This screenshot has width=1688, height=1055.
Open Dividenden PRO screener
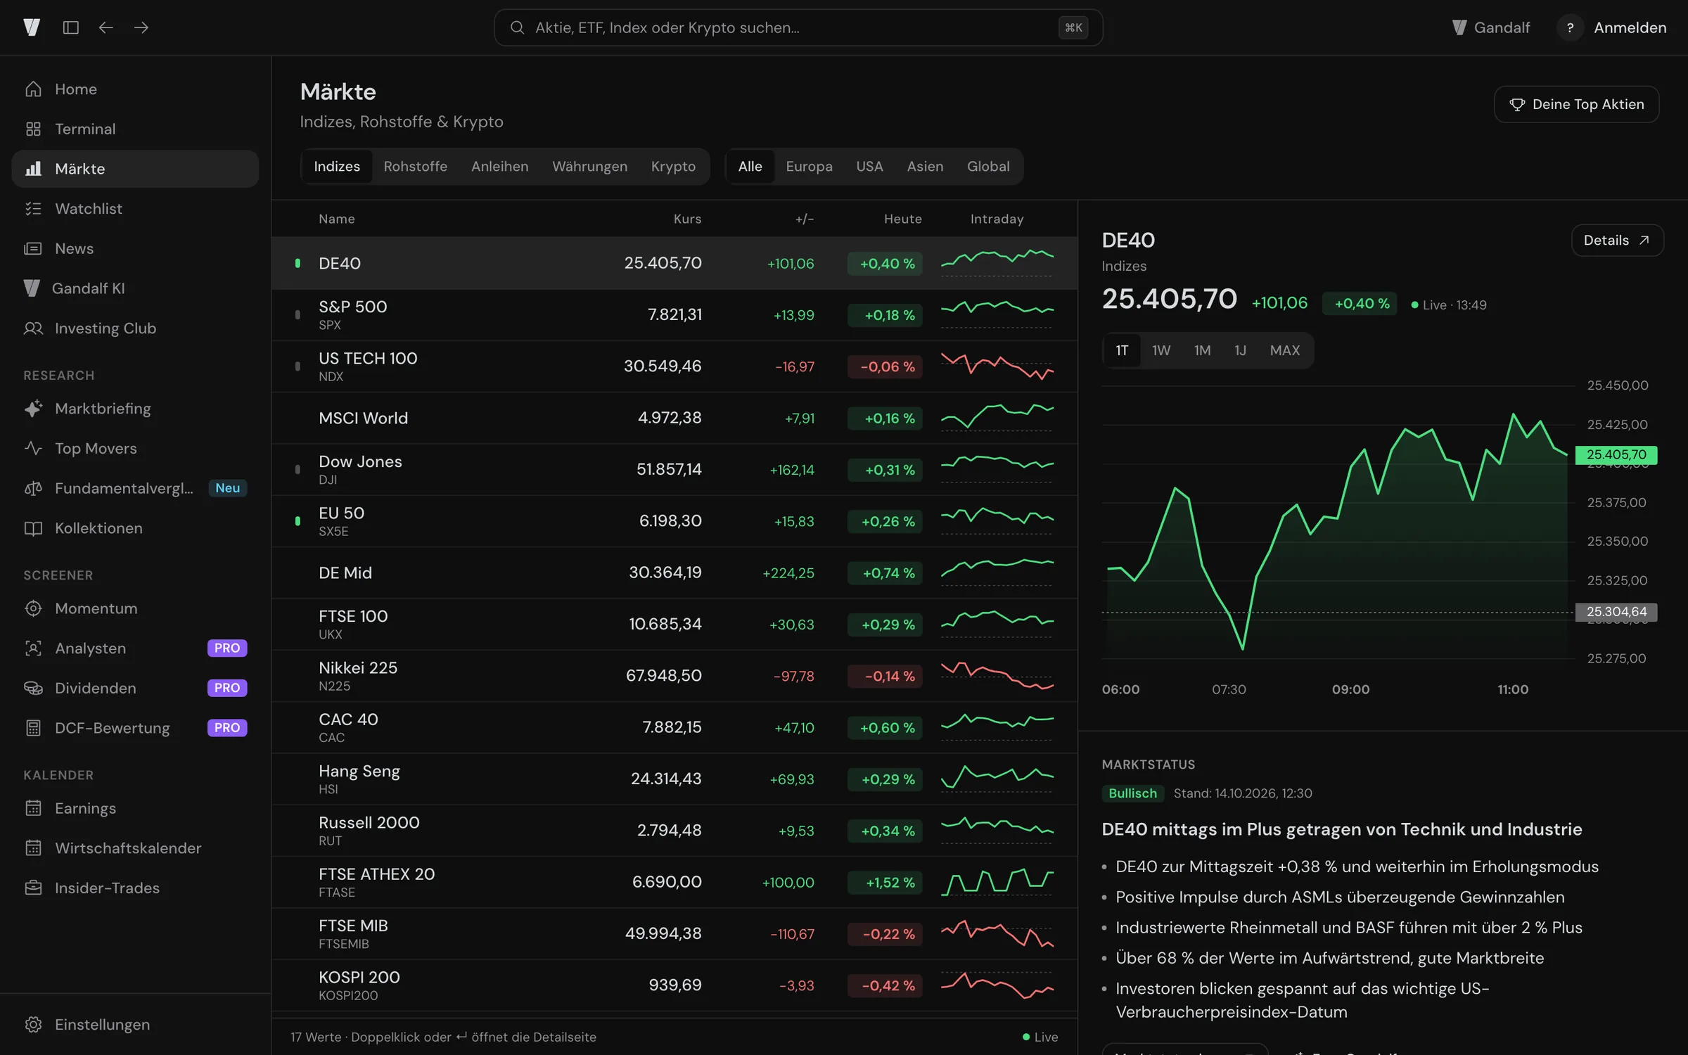tap(135, 688)
